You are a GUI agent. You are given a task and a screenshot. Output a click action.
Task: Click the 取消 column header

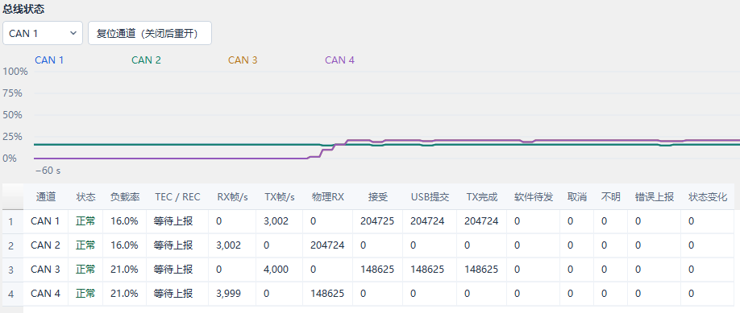[576, 196]
